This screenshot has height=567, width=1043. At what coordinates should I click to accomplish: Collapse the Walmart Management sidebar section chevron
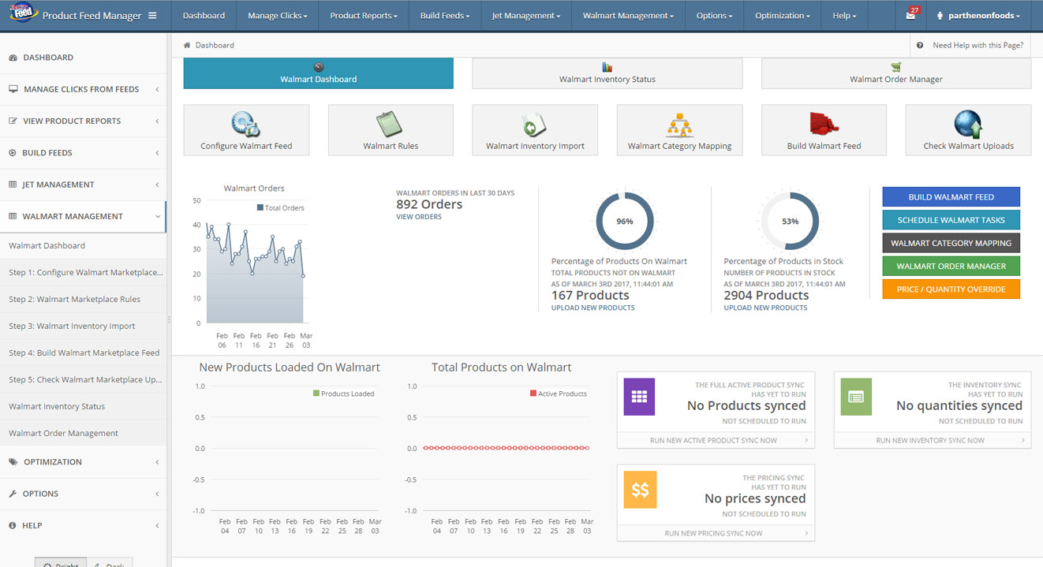[157, 216]
